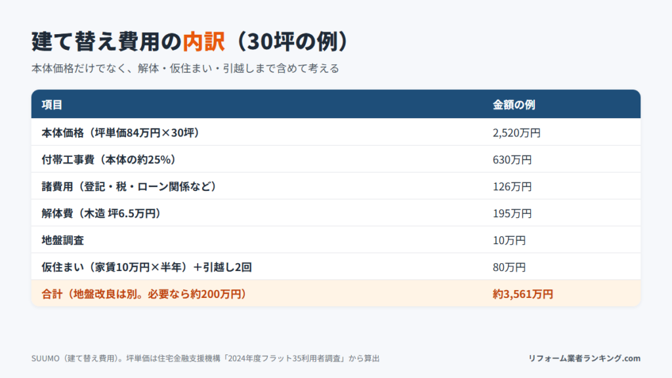Click the row label 付帯工事費（本体の約25%）
Image resolution: width=672 pixels, height=378 pixels.
[110, 160]
